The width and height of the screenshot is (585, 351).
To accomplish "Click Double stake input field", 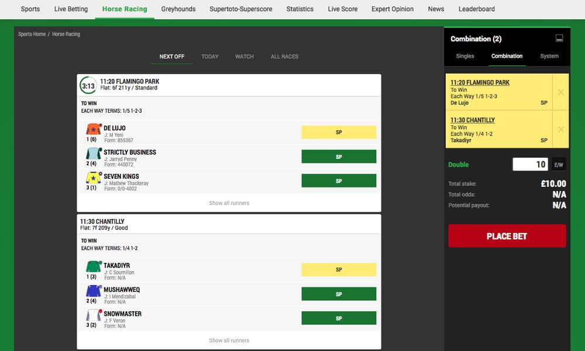I will 530,164.
